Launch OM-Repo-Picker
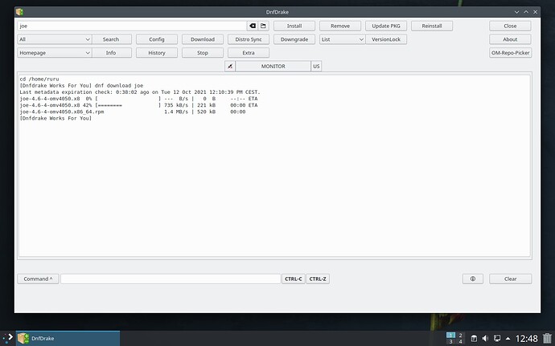This screenshot has width=555, height=346. click(511, 53)
